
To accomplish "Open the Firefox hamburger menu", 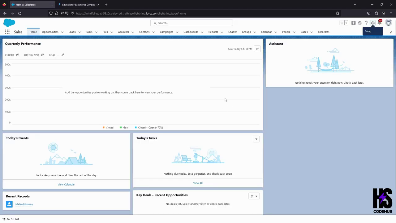I will [x=391, y=13].
